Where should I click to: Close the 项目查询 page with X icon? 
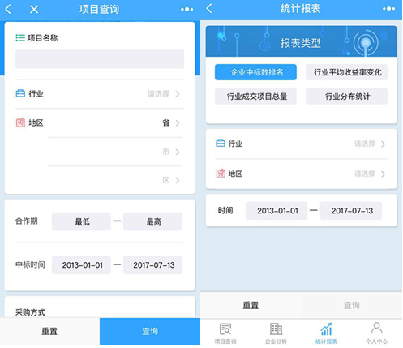[34, 10]
